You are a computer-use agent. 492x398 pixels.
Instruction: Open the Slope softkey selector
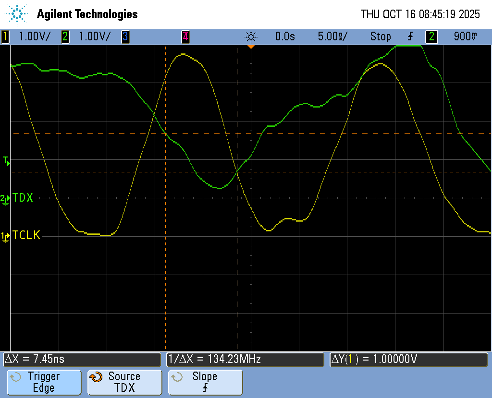(x=205, y=382)
